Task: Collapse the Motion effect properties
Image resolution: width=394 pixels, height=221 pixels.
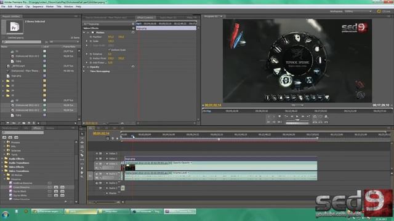Action: coord(84,33)
